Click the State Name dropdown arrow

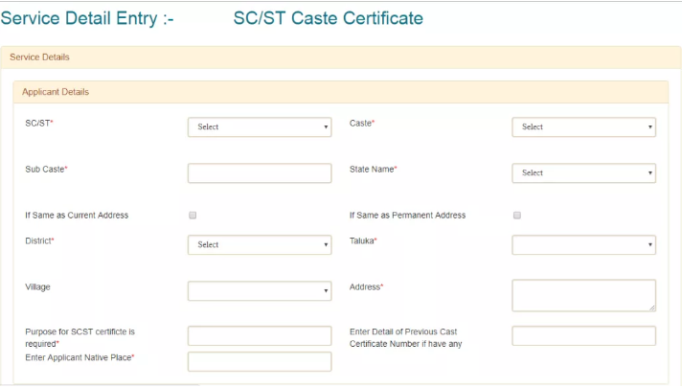click(x=650, y=173)
